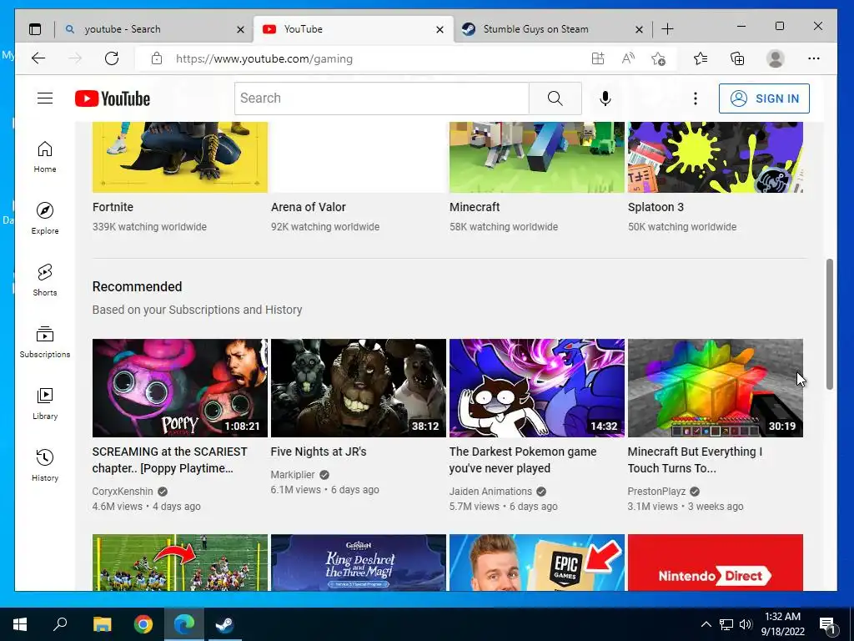Open History in sidebar
This screenshot has height=641, width=854.
[45, 465]
